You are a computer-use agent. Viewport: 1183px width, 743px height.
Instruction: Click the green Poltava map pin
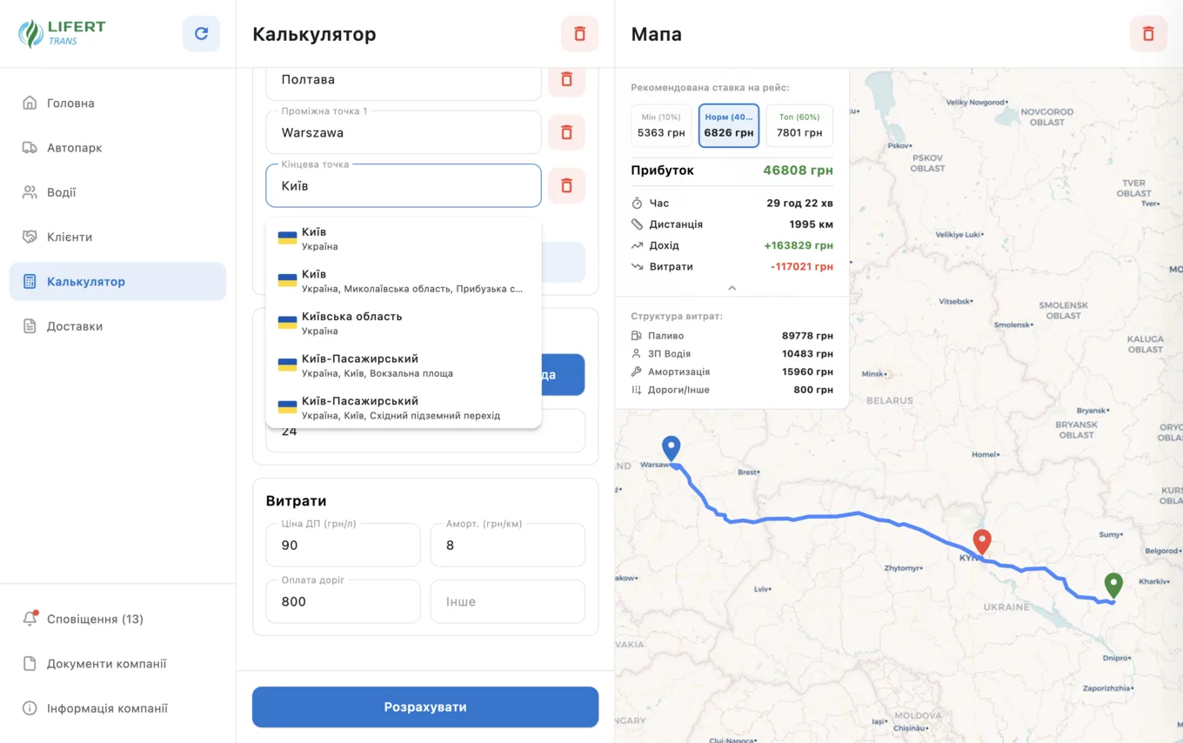pyautogui.click(x=1113, y=586)
